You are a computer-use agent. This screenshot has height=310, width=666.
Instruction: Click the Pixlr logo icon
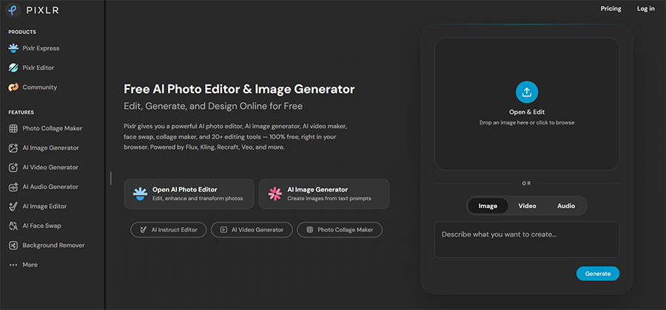point(13,10)
